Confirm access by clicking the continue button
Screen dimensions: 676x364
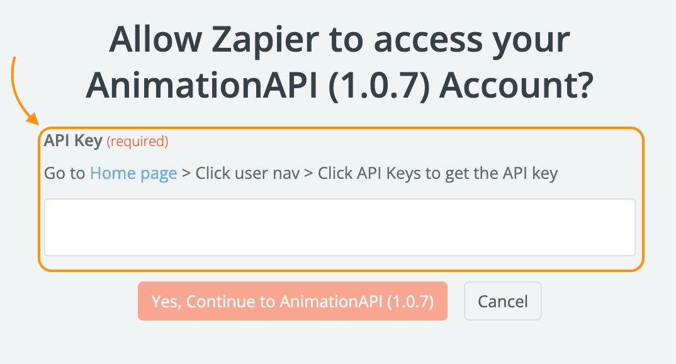[x=292, y=301]
